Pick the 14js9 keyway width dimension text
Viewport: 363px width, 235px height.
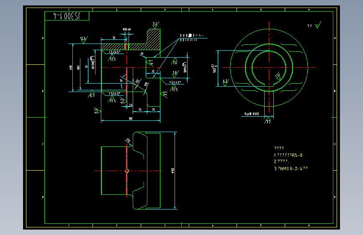click(x=252, y=114)
